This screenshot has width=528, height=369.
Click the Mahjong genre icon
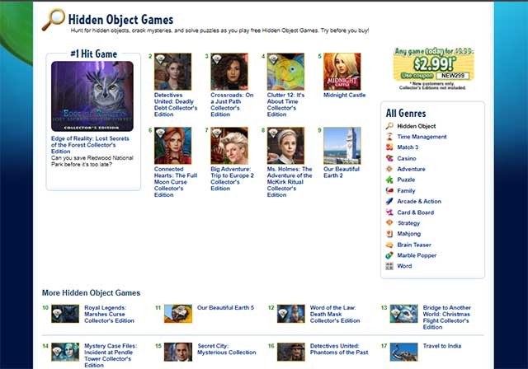(389, 234)
